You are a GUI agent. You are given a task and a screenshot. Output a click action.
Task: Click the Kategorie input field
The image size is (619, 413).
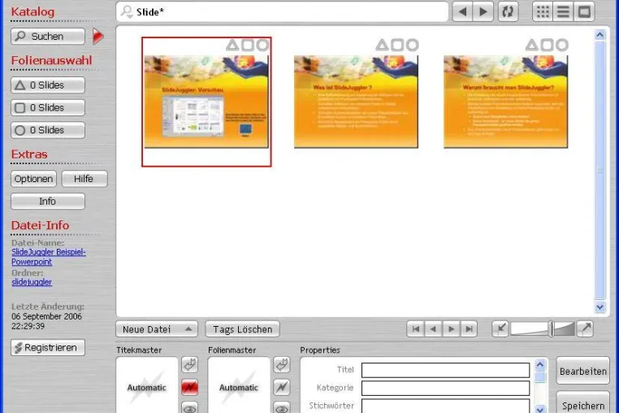445,388
